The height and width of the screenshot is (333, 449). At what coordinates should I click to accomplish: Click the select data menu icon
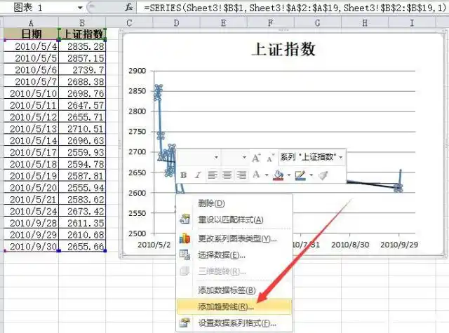185,254
